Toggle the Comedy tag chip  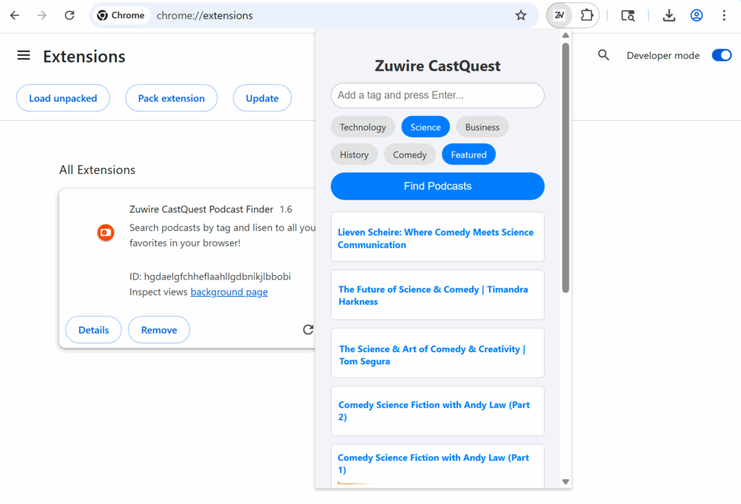click(x=410, y=155)
